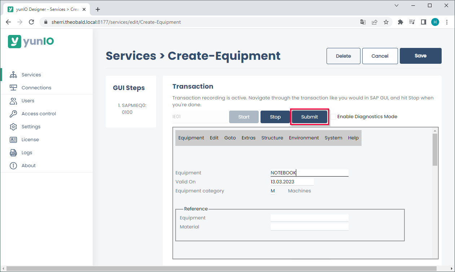Go forward in browser history
The height and width of the screenshot is (272, 455).
(20, 22)
